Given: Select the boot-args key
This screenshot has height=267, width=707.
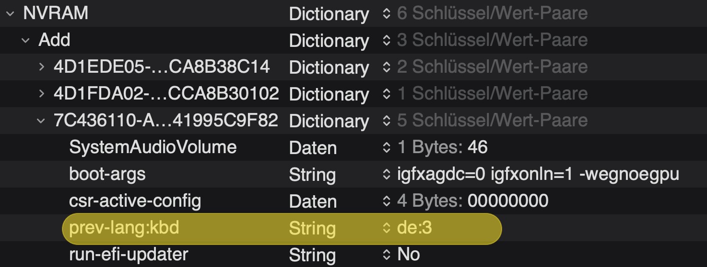Looking at the screenshot, I should tap(107, 174).
